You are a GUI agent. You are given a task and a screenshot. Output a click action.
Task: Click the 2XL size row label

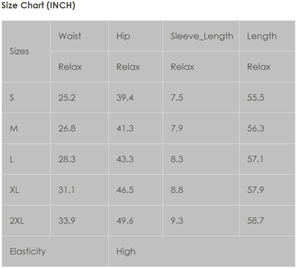click(x=17, y=221)
